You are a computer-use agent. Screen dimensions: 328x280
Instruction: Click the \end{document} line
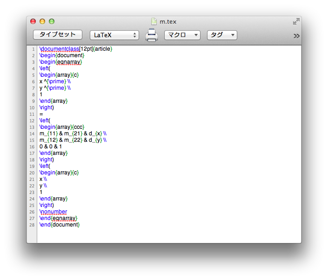60,225
